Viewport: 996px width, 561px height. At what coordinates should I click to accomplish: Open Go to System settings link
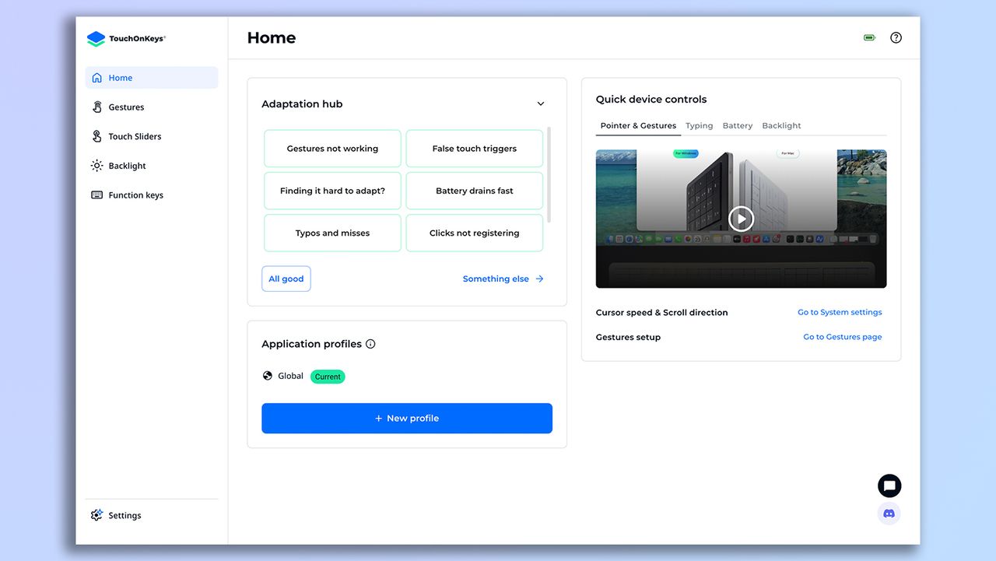click(x=840, y=312)
